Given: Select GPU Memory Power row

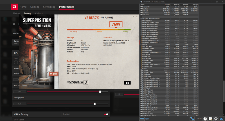Looking at the screenshot, I should pos(169,60).
